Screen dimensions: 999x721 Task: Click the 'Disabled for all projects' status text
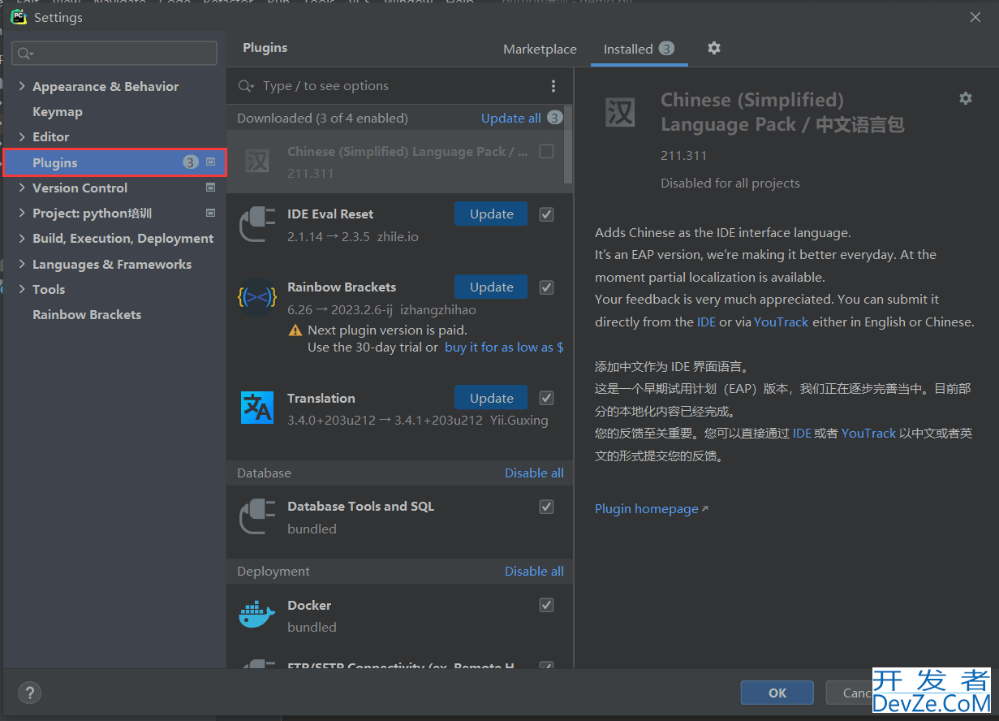click(x=730, y=183)
